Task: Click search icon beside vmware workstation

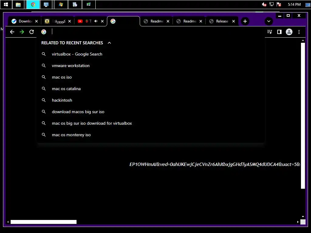Action: pyautogui.click(x=44, y=66)
